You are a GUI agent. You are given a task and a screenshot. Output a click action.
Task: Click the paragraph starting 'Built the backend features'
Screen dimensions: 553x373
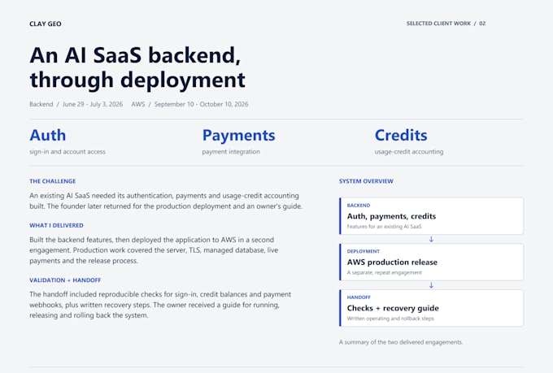(x=154, y=250)
